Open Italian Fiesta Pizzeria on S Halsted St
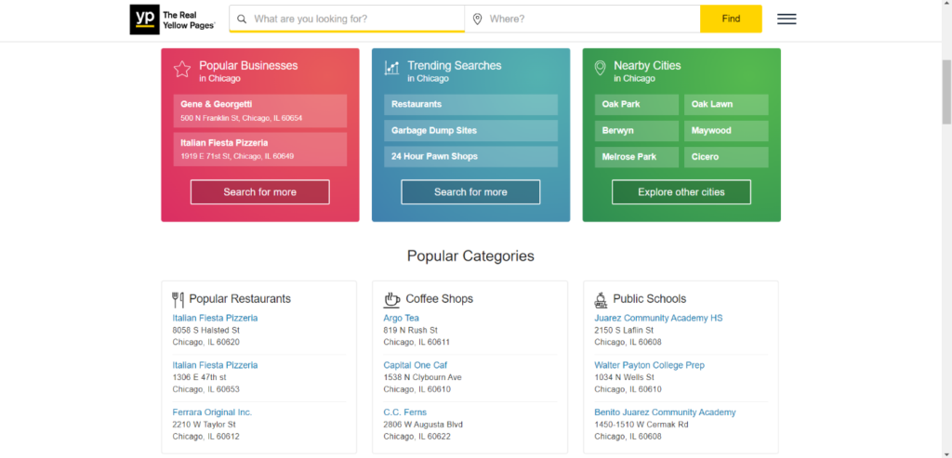Screen dimensions: 952x458 (215, 318)
